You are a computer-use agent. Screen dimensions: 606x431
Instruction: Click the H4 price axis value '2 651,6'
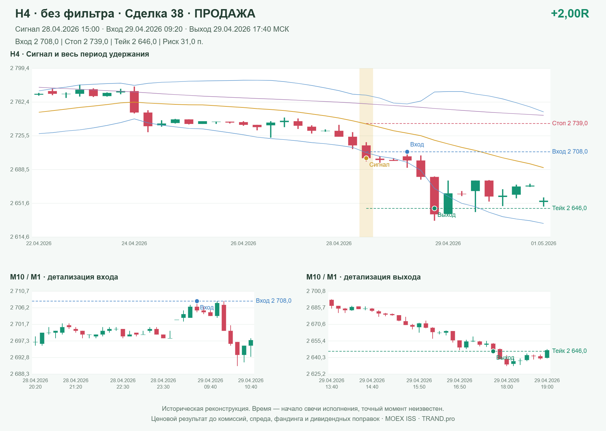tap(20, 203)
